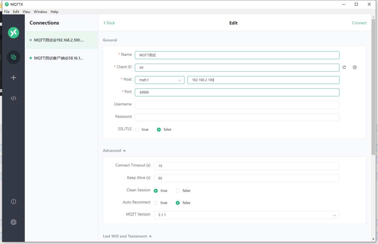Set Clean Session to false

point(183,191)
